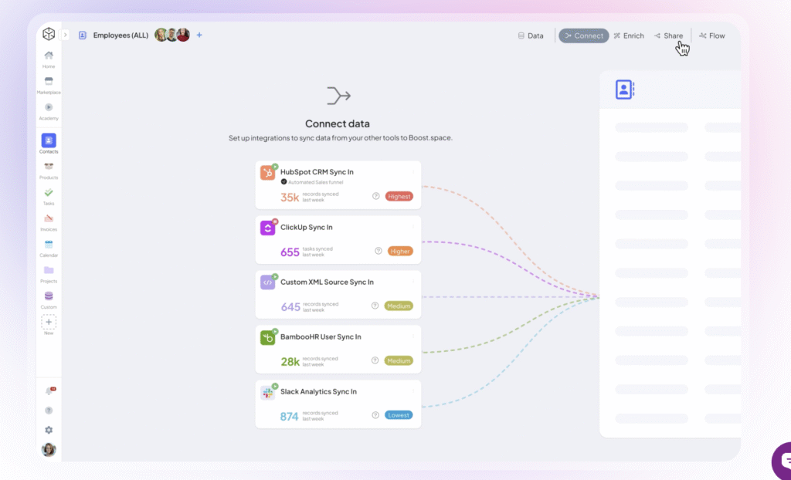
Task: Open the Calendar module icon
Action: coord(49,245)
